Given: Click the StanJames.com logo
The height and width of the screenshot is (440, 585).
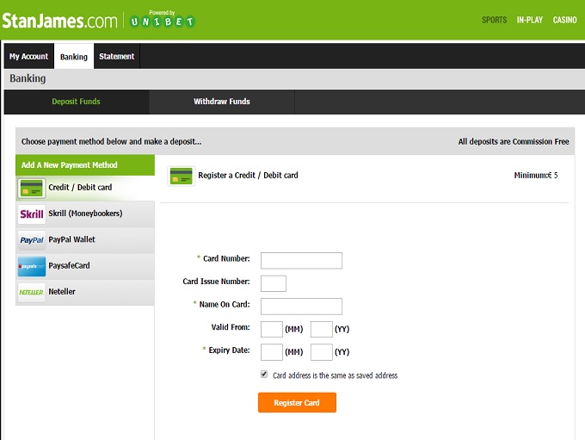Looking at the screenshot, I should (59, 19).
